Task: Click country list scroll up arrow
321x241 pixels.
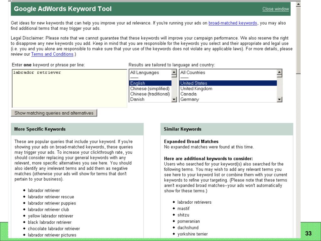Action: 279,72
